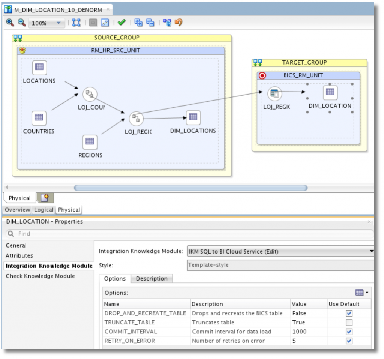Viewport: 384px width, 359px height.
Task: Click the red BICS_RM_UNIT target unit icon
Action: click(x=262, y=75)
